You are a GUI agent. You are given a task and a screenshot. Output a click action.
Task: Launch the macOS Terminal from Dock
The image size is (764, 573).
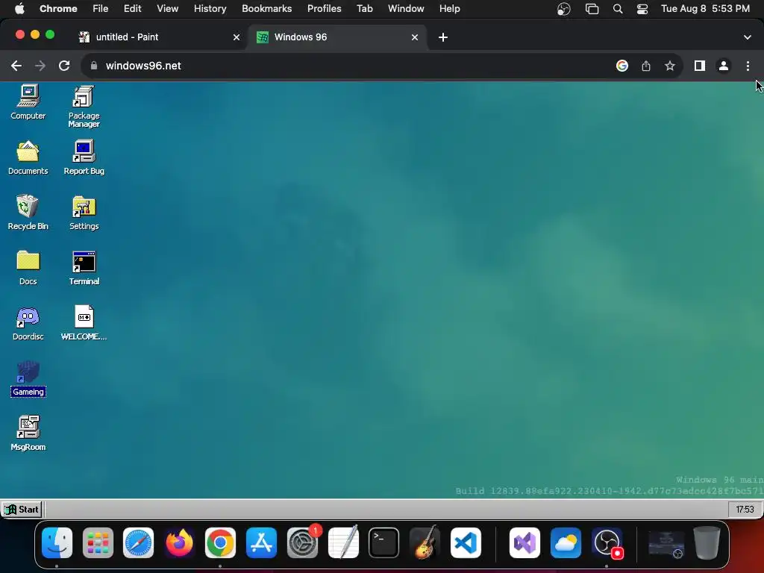tap(384, 542)
